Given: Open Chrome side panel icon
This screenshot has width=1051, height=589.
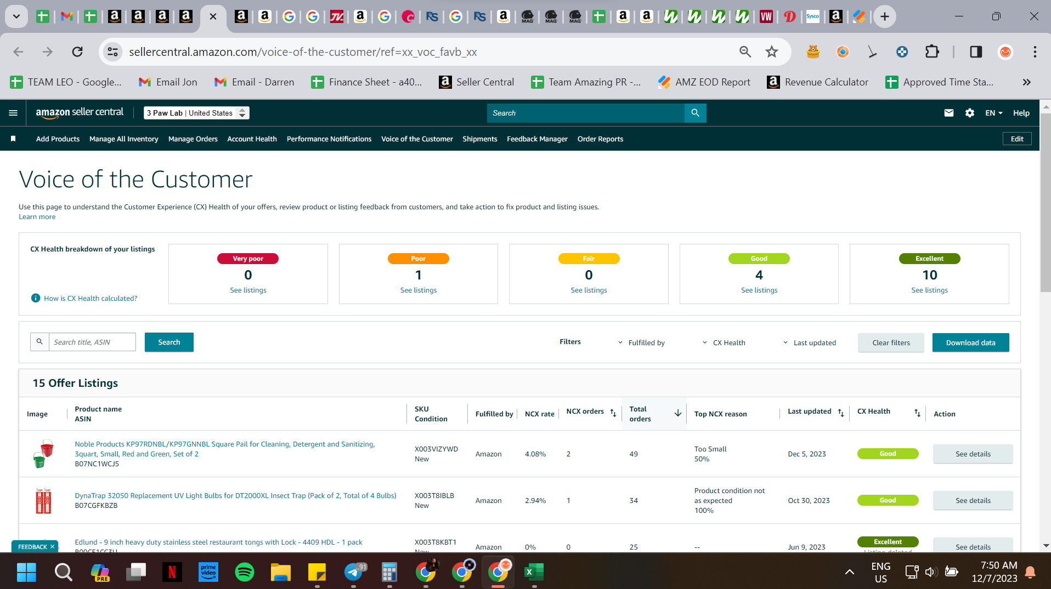Looking at the screenshot, I should (x=976, y=52).
